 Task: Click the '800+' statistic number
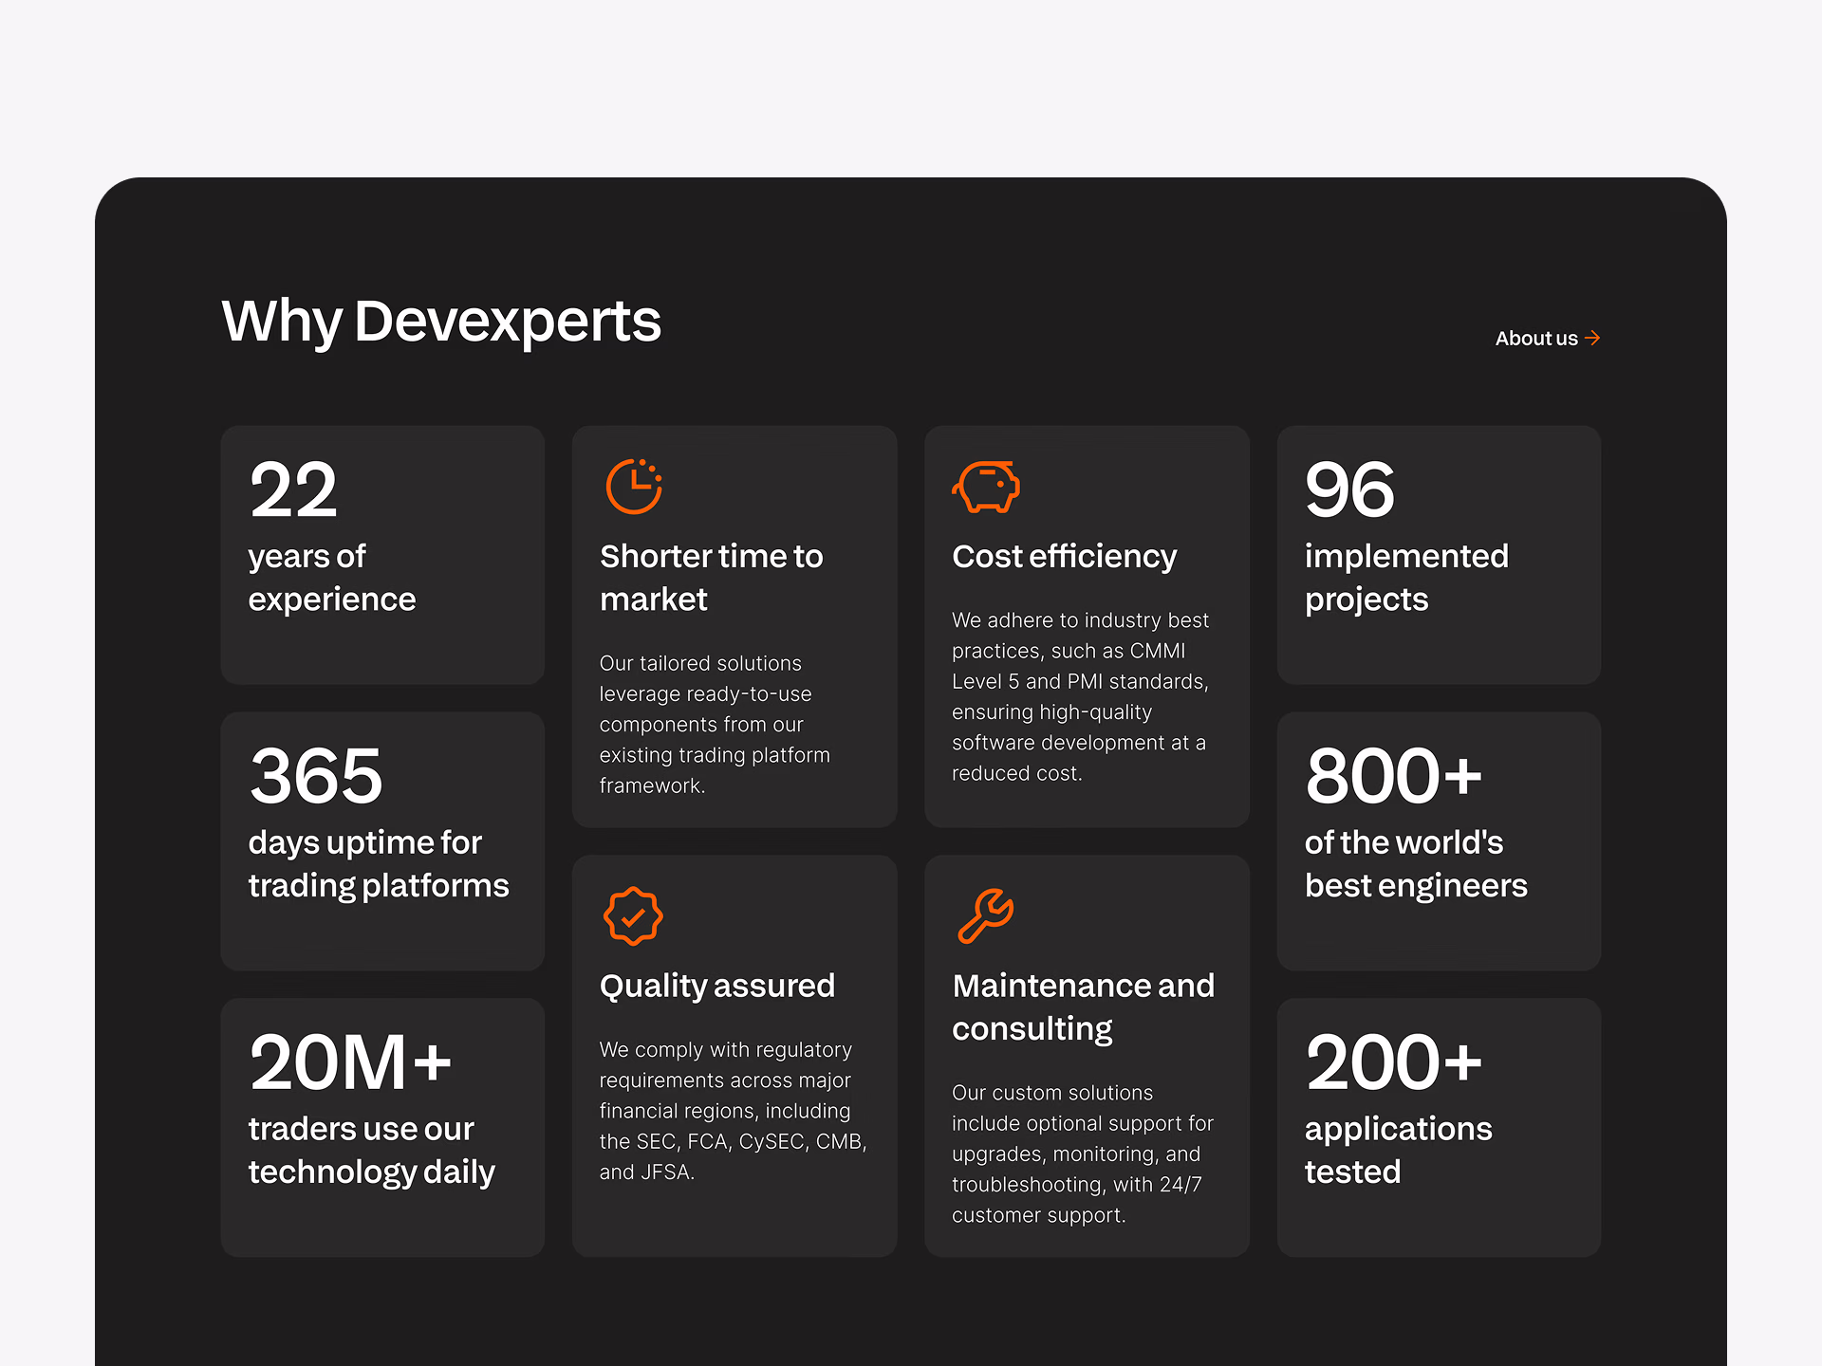coord(1393,776)
